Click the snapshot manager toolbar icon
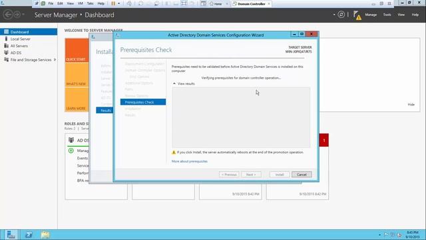 click(x=157, y=3)
